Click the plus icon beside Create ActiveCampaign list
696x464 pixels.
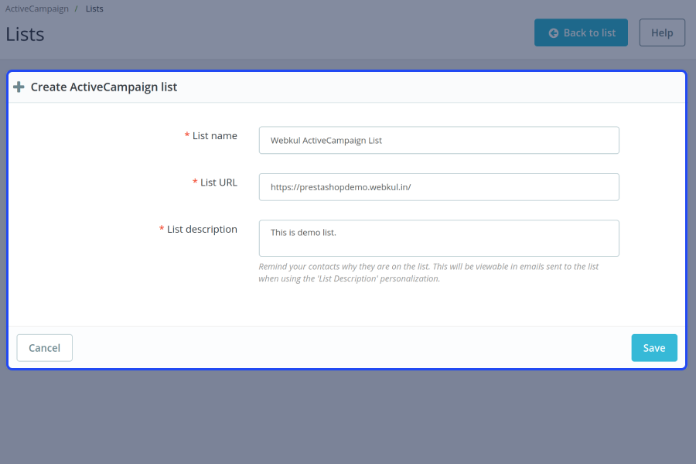(19, 87)
